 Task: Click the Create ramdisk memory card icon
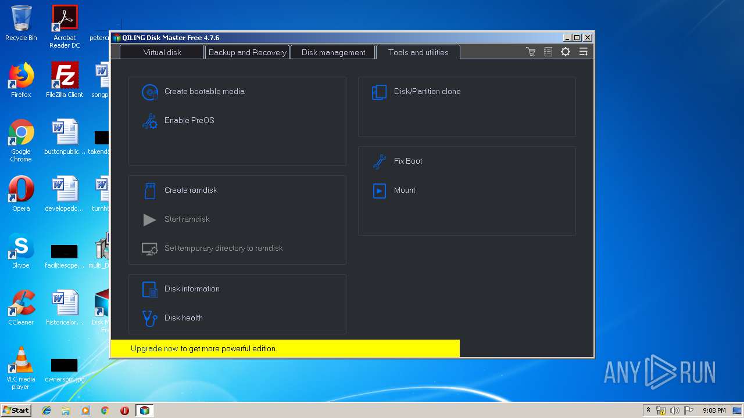150,190
